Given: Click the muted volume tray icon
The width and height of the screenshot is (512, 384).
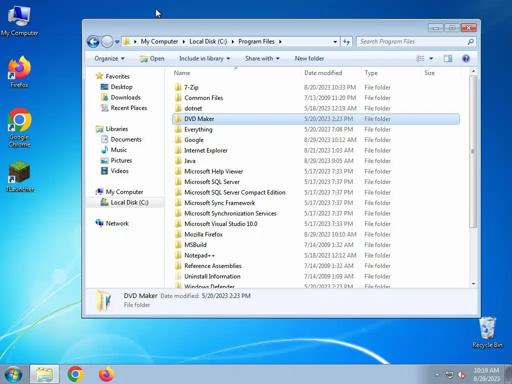Looking at the screenshot, I should click(461, 375).
